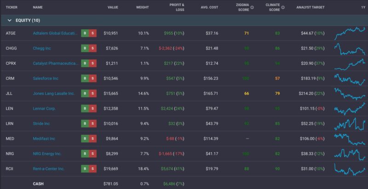This screenshot has height=189, width=368.
Task: Click the red S button for LRN
Action: pos(93,123)
